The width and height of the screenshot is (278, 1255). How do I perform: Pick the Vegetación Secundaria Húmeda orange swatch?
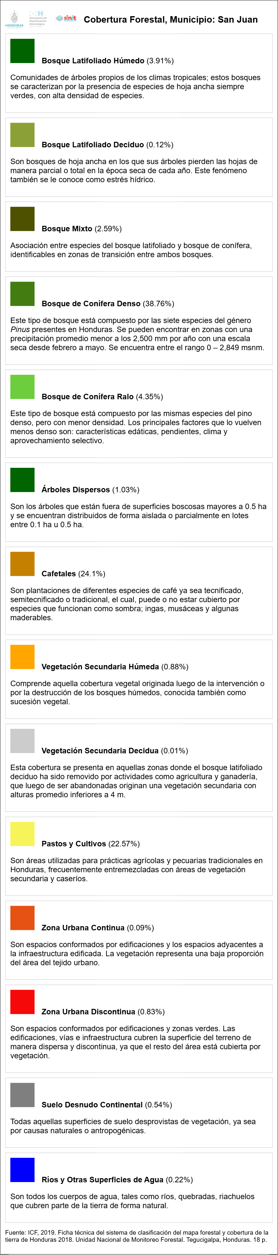(22, 657)
